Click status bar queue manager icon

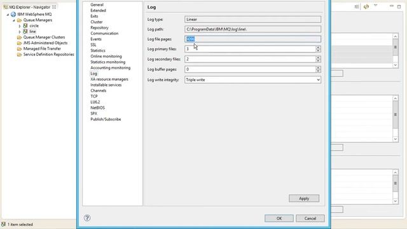pyautogui.click(x=3, y=224)
